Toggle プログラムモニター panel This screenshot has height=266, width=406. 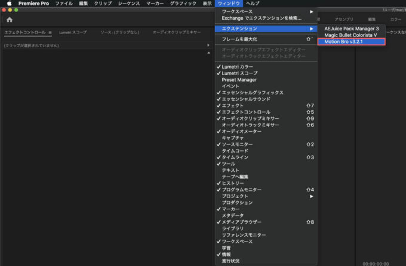266,190
